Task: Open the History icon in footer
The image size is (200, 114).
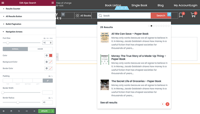Action: click(x=19, y=111)
